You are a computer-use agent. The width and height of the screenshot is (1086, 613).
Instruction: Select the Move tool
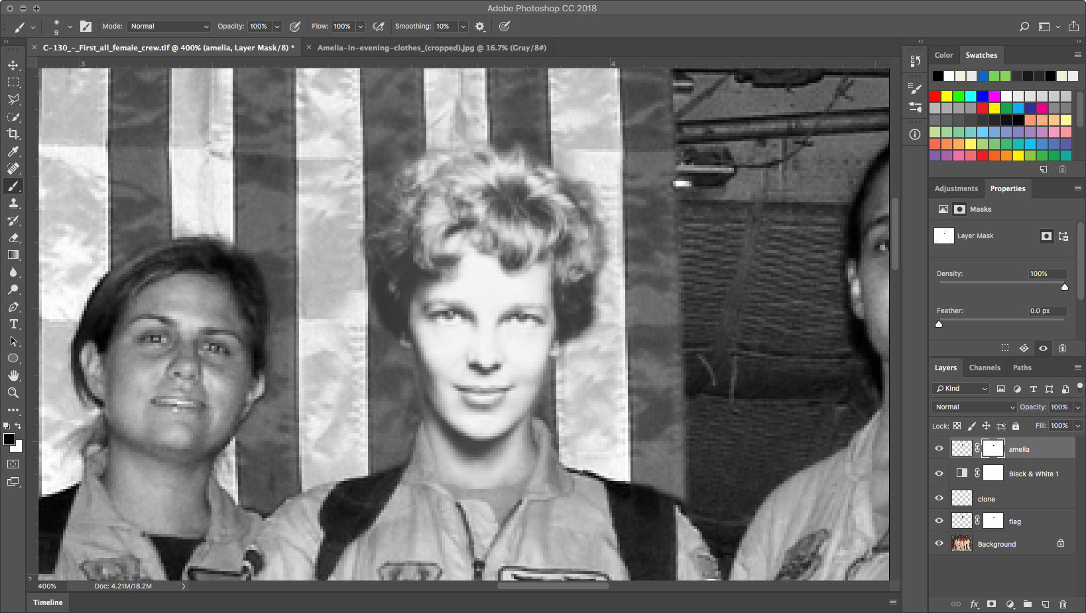coord(13,65)
